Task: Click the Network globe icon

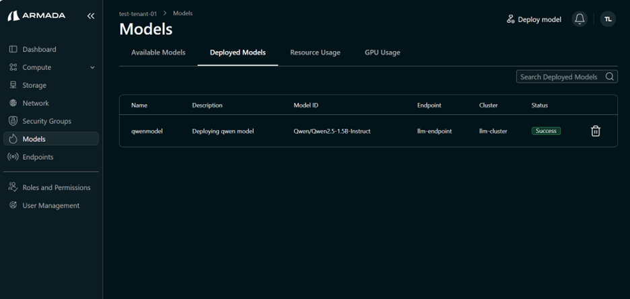Action: [x=13, y=103]
